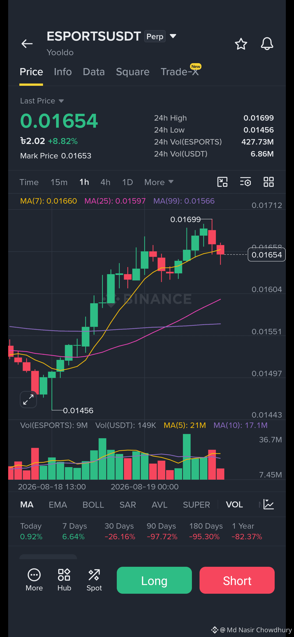The image size is (294, 637).
Task: Open the Trade-X tab
Action: 180,72
